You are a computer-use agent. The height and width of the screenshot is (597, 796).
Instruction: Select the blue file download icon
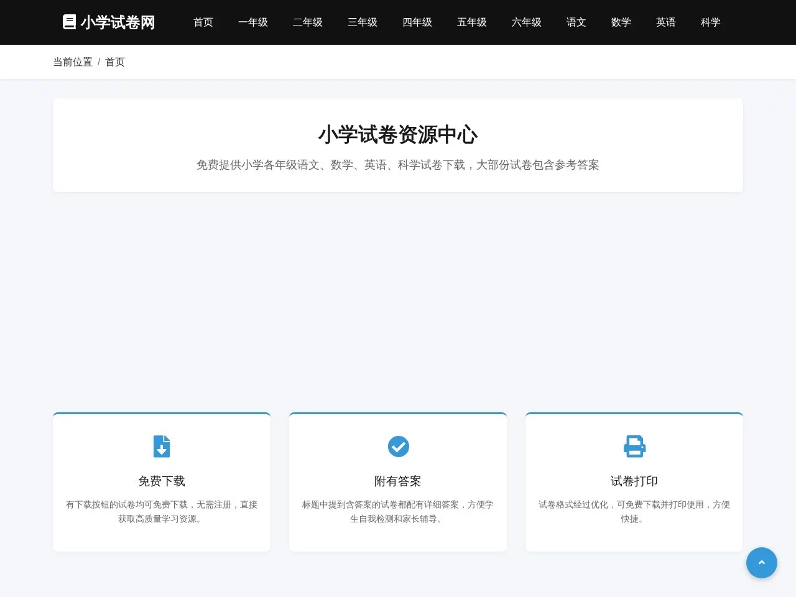pyautogui.click(x=162, y=446)
